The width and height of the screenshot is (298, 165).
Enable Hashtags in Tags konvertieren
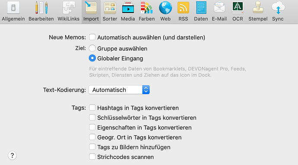(x=92, y=108)
